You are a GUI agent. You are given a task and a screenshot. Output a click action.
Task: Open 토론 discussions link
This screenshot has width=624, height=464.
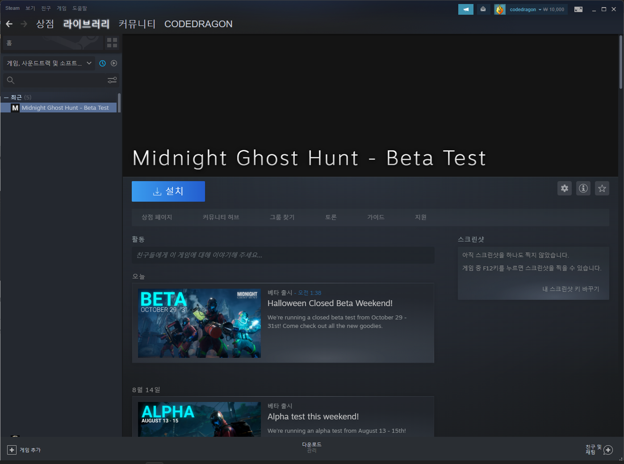click(x=331, y=217)
